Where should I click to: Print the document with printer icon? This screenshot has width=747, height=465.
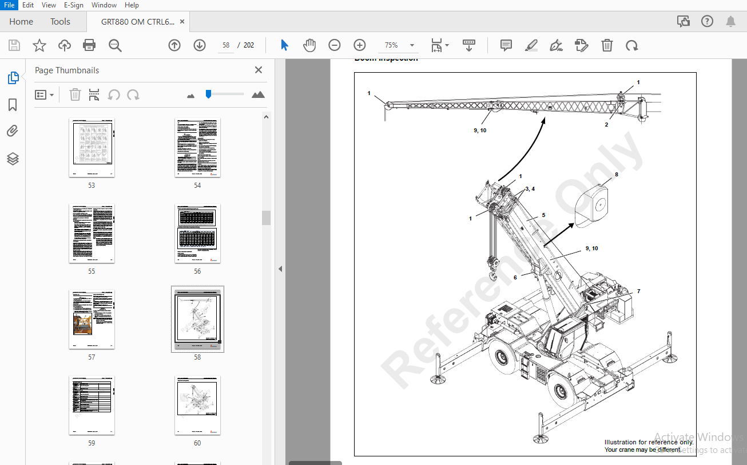coord(89,45)
